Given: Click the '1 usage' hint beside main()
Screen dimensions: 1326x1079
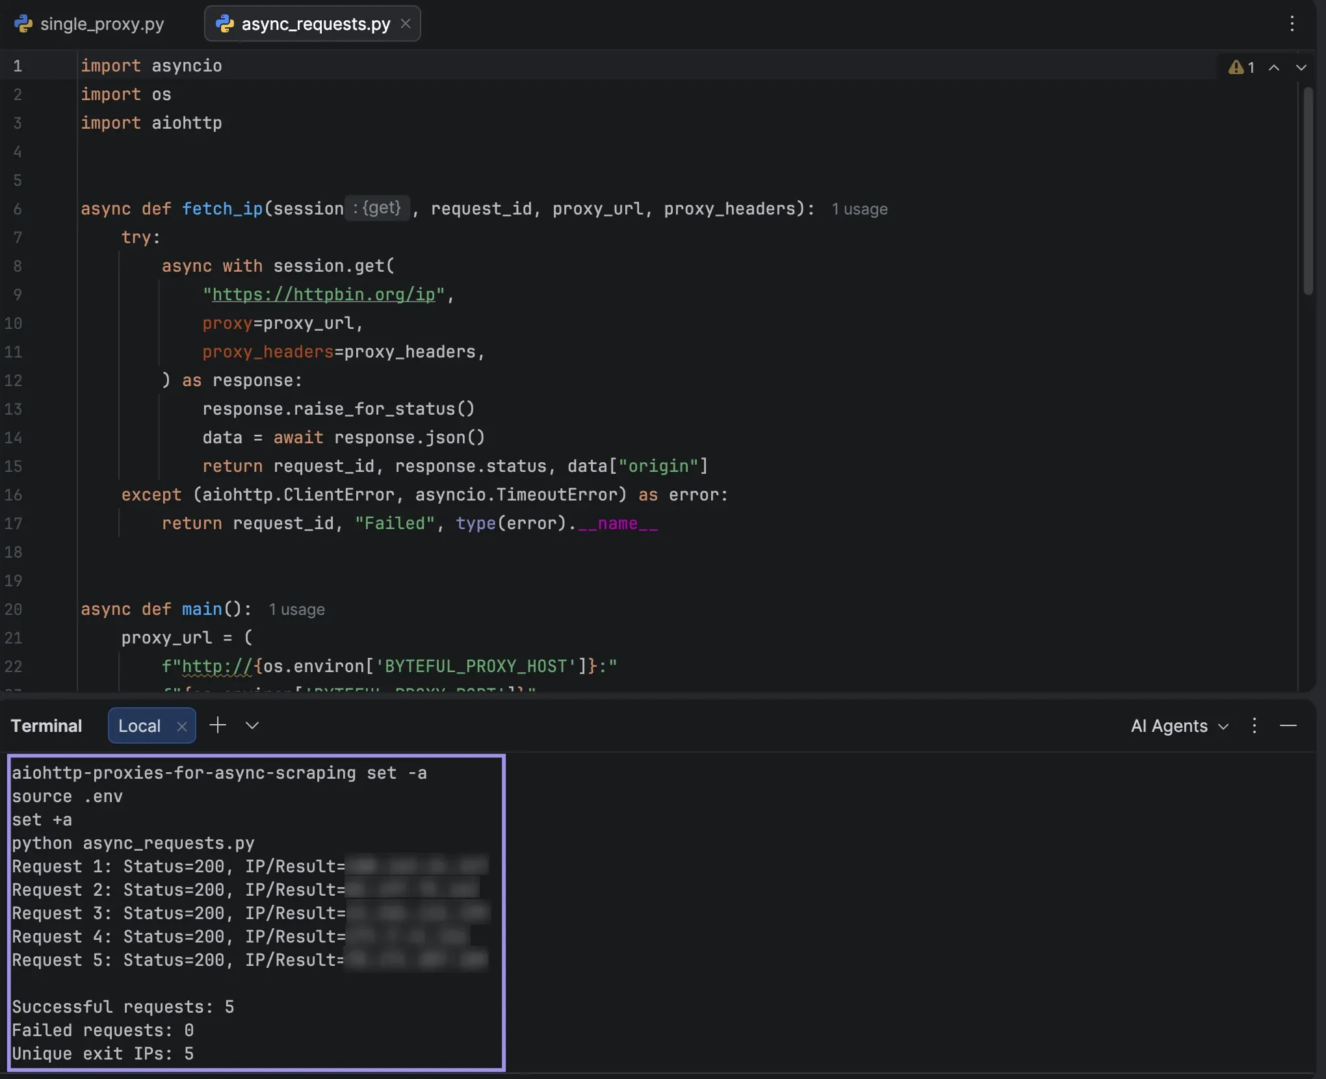Looking at the screenshot, I should (x=296, y=610).
